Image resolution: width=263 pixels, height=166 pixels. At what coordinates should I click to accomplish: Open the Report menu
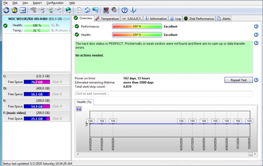click(37, 3)
